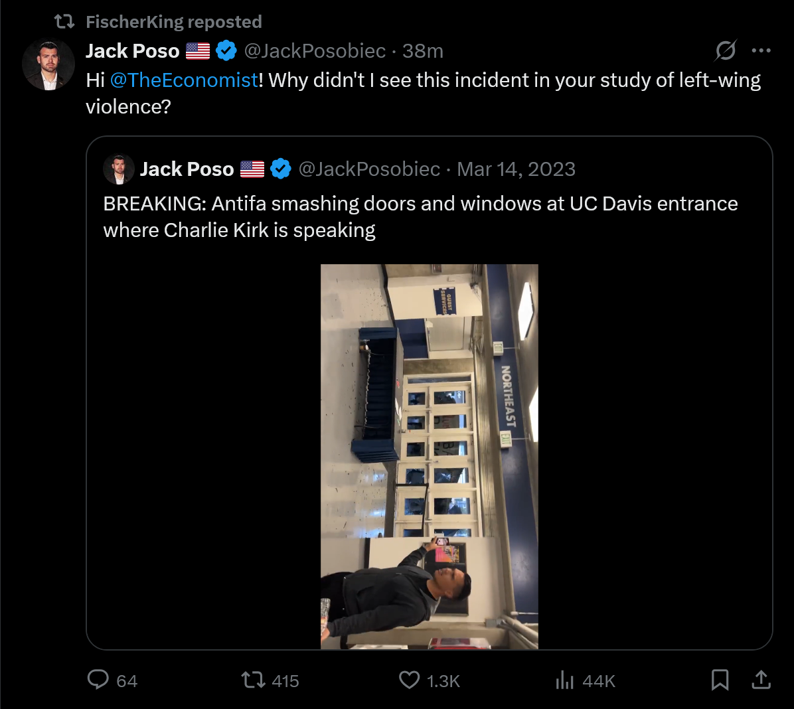Open the three-dot more options menu
794x709 pixels.
coord(761,50)
